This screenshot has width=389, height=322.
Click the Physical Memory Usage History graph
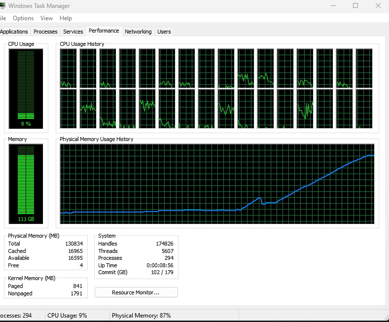point(217,184)
